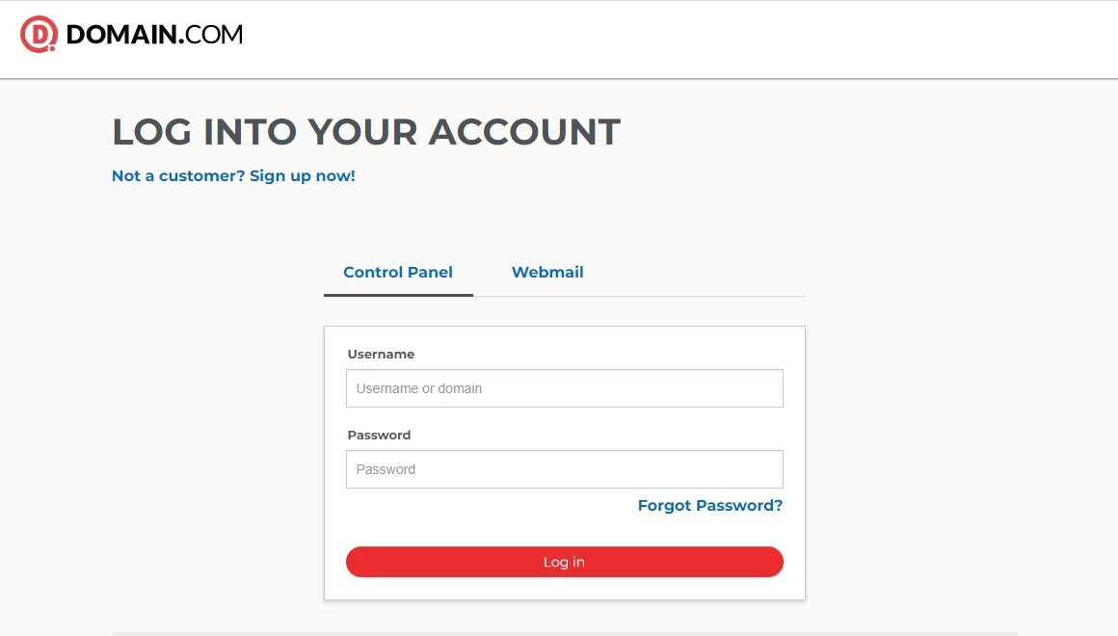Click blank background left of login form
The width and height of the screenshot is (1118, 636).
pos(193,434)
